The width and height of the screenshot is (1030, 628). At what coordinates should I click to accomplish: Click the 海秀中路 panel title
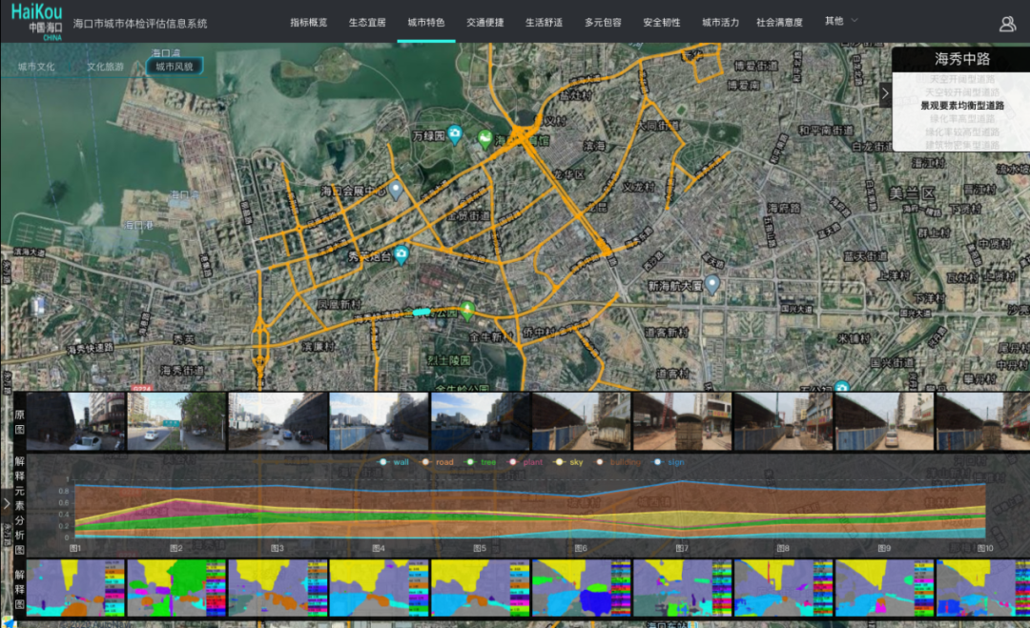tap(962, 59)
